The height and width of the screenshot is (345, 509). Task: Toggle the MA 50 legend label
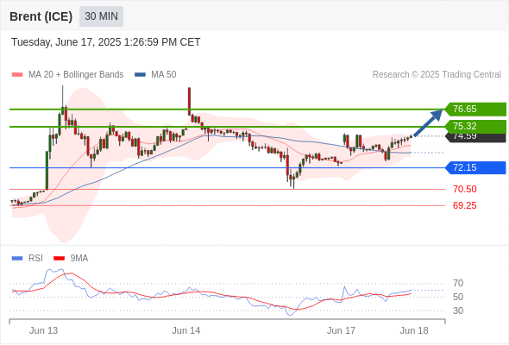pyautogui.click(x=164, y=75)
